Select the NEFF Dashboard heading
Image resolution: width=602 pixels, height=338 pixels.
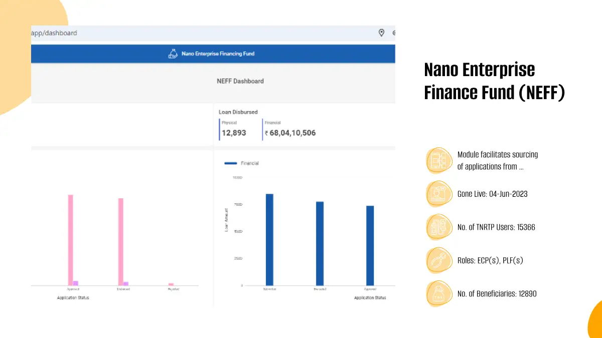pyautogui.click(x=240, y=81)
